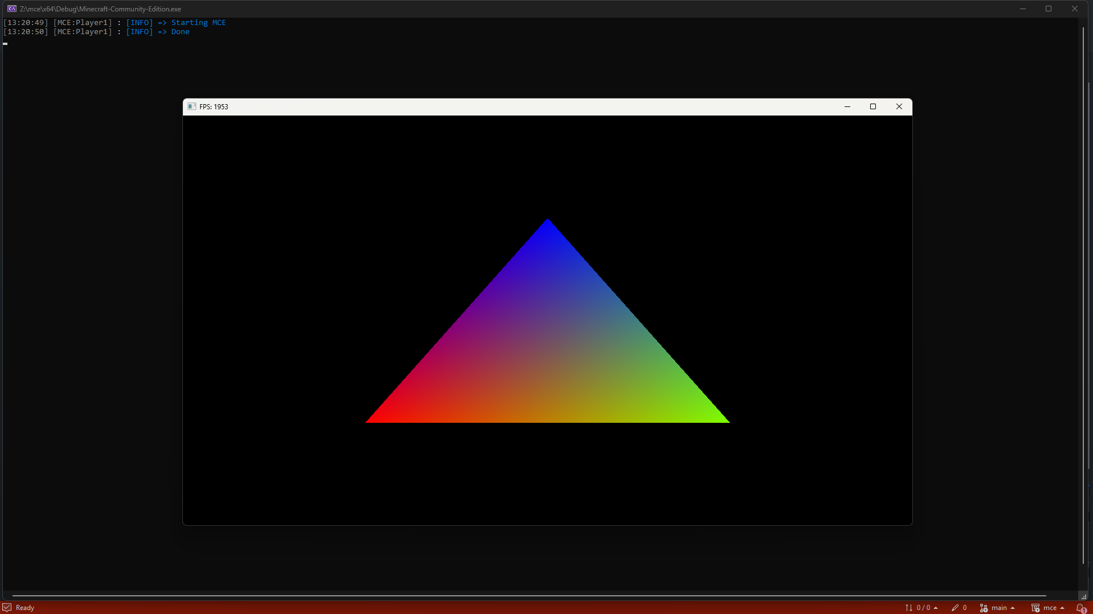Click the FPS: 1953 title bar
The height and width of the screenshot is (614, 1093).
tap(513, 106)
